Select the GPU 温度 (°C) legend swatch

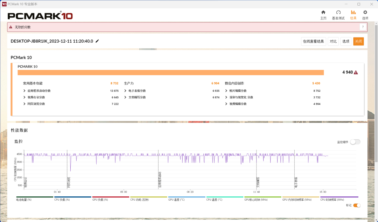tap(187, 197)
